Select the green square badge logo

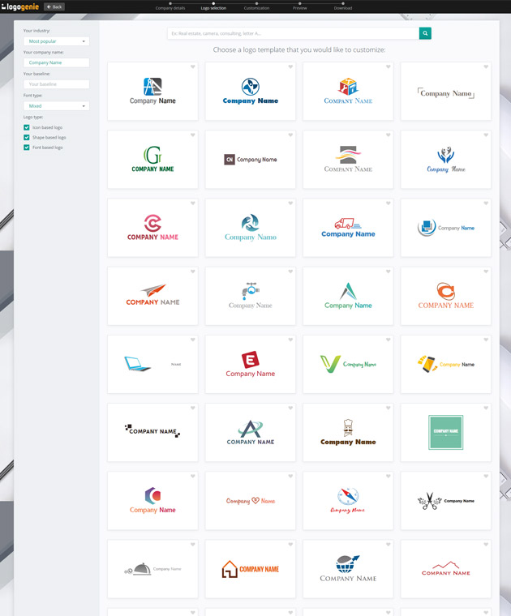(x=446, y=433)
